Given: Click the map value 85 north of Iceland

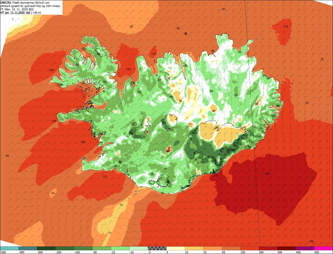Looking at the screenshot, I should pos(178,28).
